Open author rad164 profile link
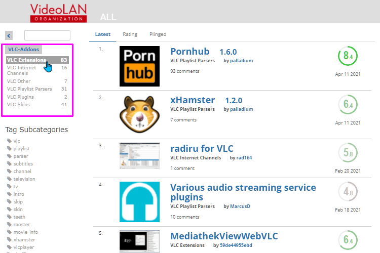 244,158
